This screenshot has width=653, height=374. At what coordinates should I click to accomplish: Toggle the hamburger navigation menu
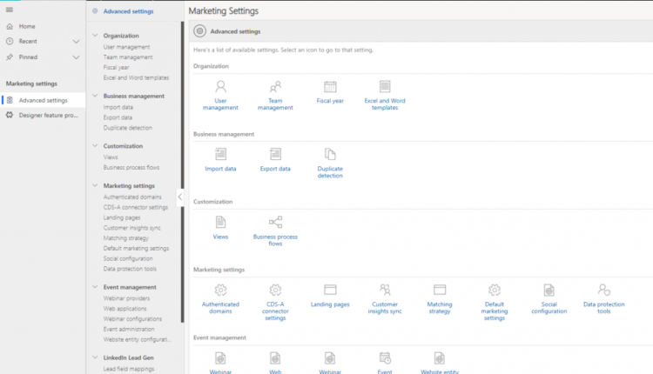point(9,10)
